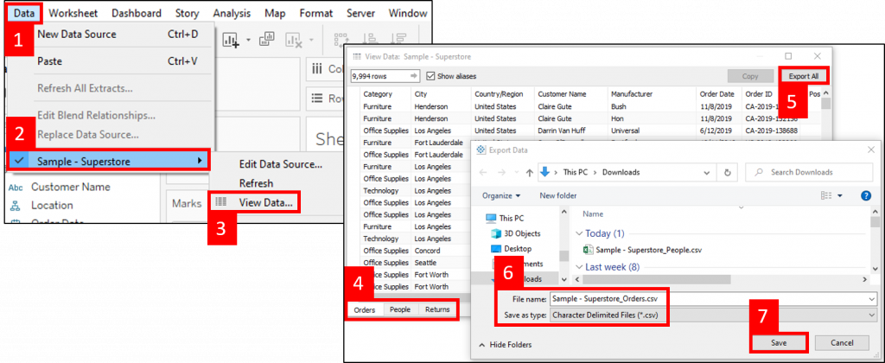Click the Swap rows and columns icon
The width and height of the screenshot is (885, 363).
click(x=341, y=40)
